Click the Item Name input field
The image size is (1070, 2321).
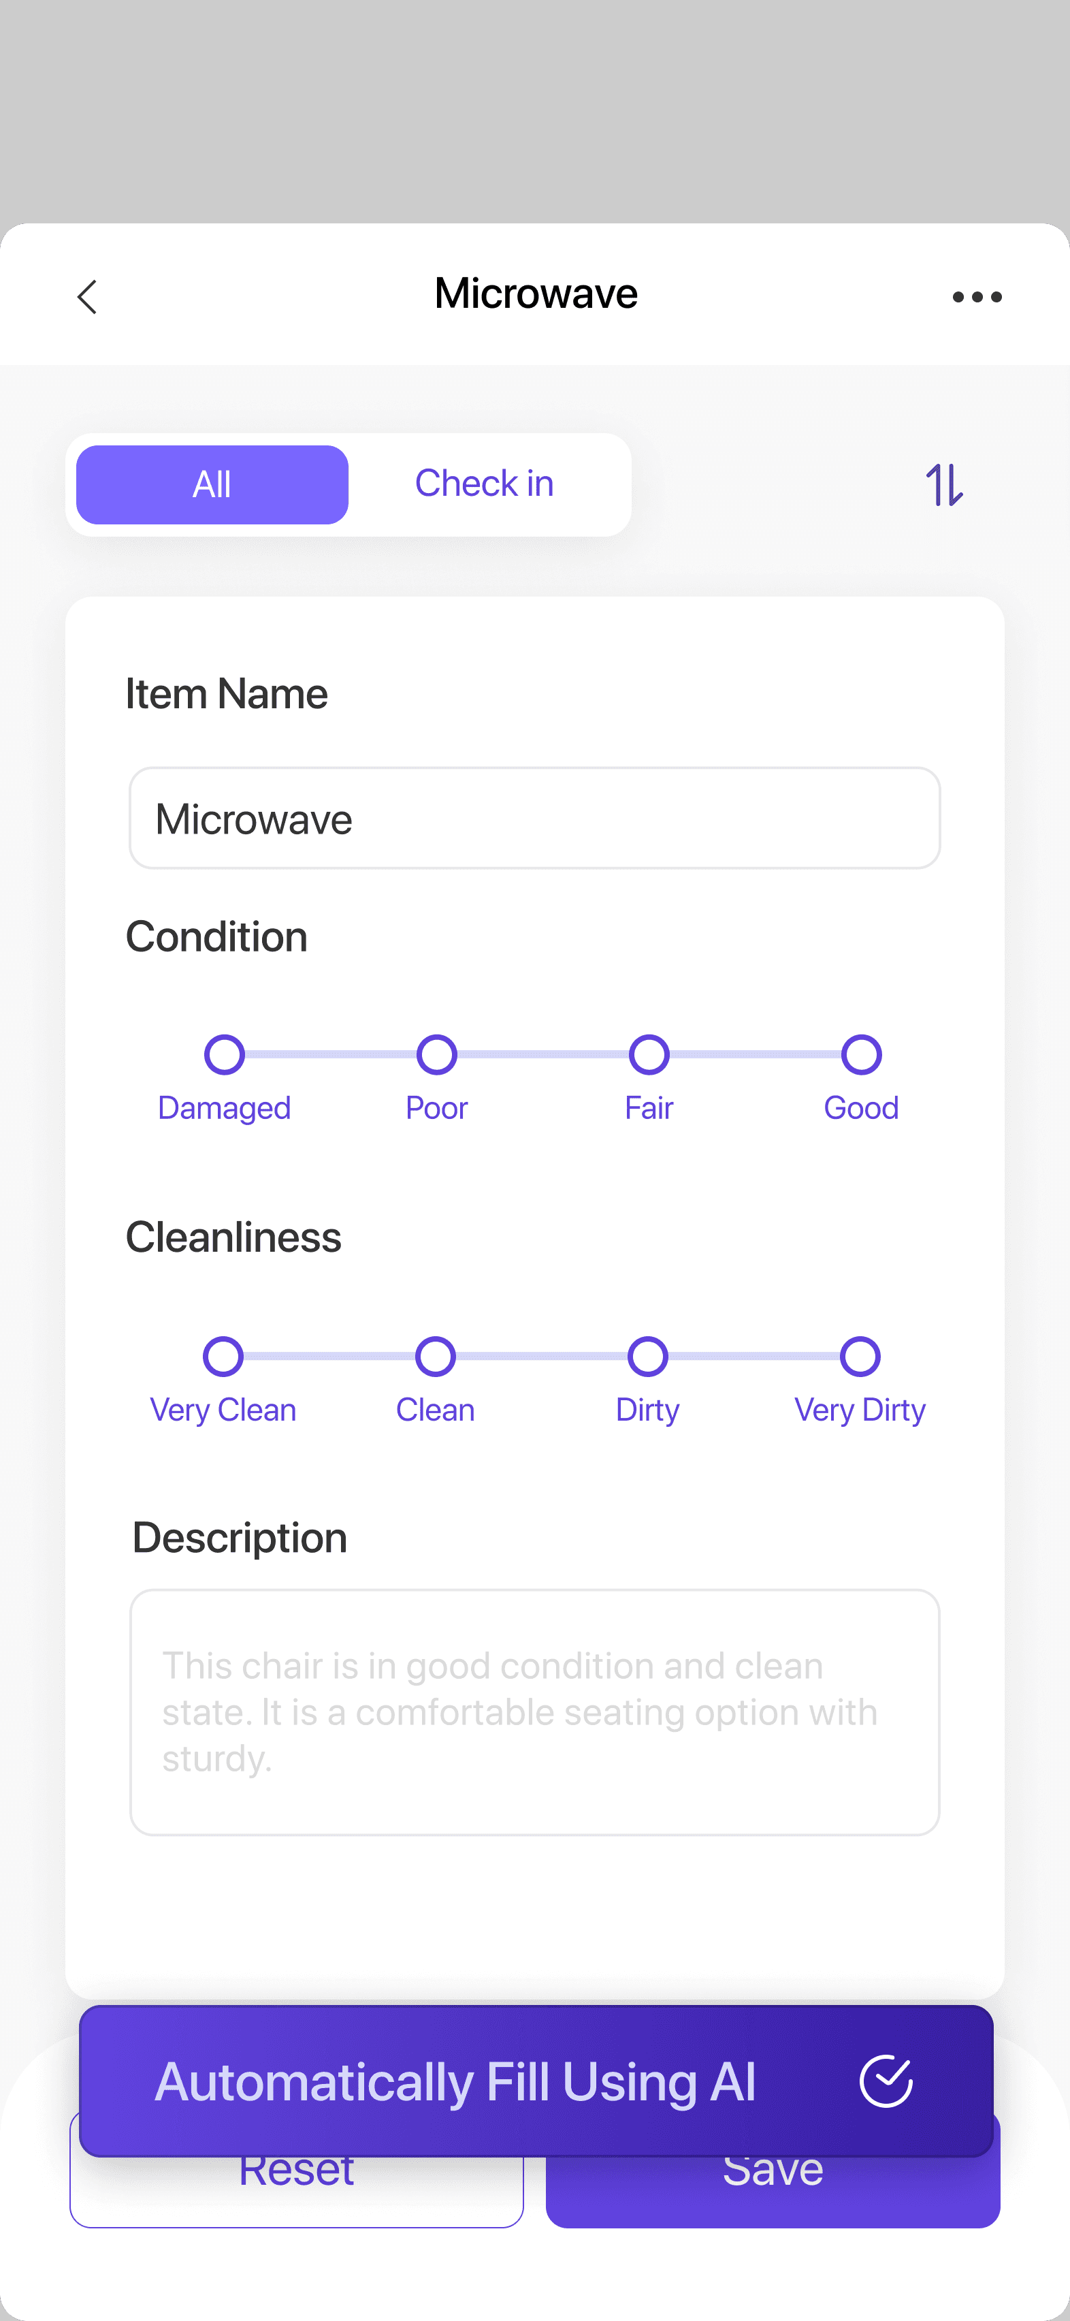coord(535,818)
